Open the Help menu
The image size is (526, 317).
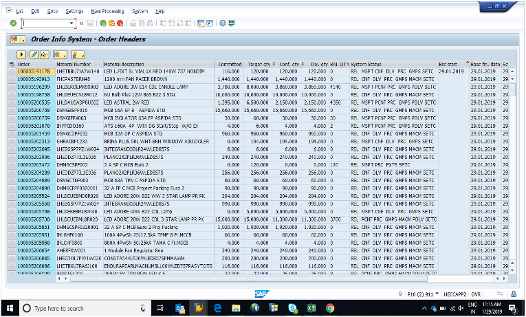tap(160, 11)
